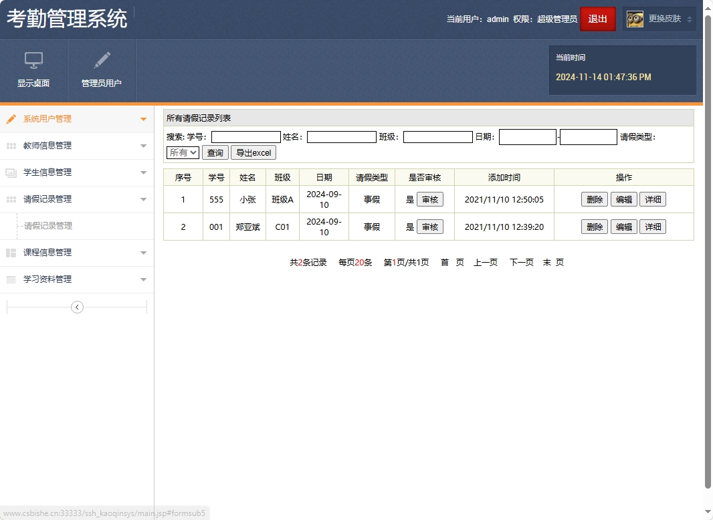Screen dimensions: 713x520
Task: Expand the 教师信息管理 section chevron
Action: 143,146
